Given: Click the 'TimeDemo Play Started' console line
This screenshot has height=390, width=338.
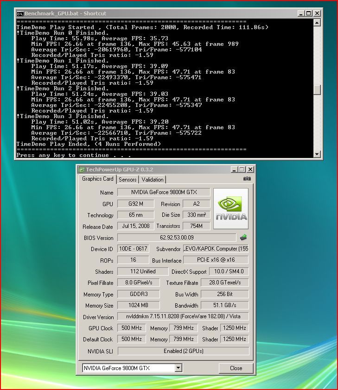Looking at the screenshot, I should pos(142,27).
